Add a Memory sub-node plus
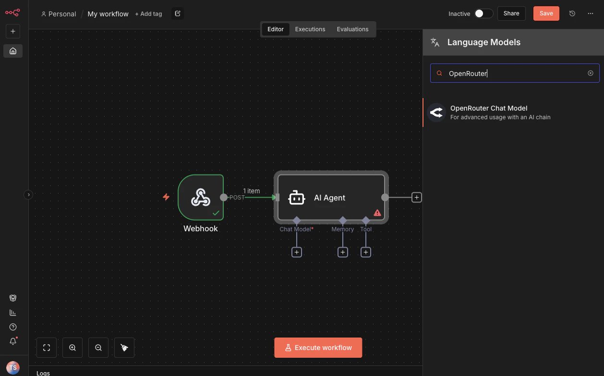Screen dimensions: 604x376 [x=343, y=252]
